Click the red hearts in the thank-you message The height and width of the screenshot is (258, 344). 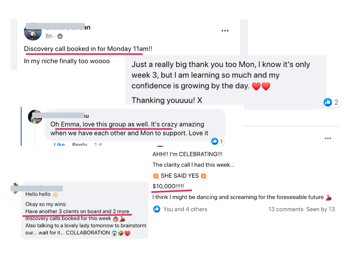(261, 86)
